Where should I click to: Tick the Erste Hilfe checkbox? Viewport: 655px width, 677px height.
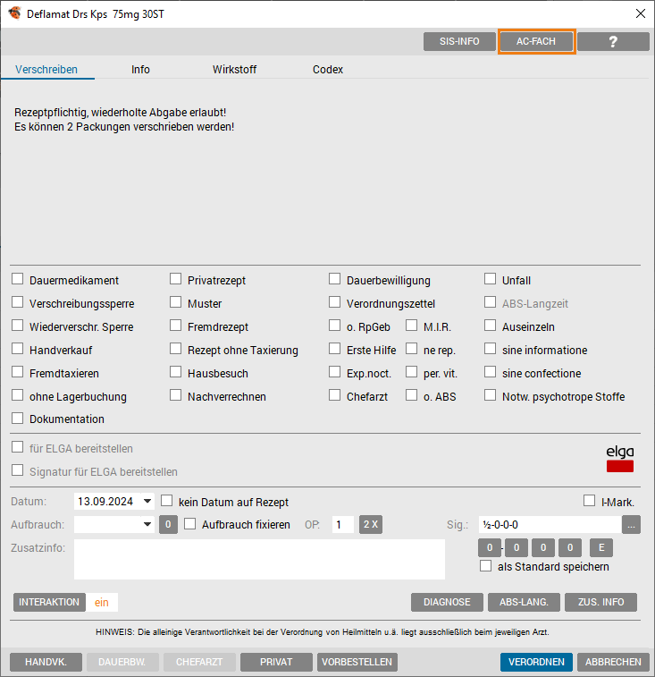(334, 349)
